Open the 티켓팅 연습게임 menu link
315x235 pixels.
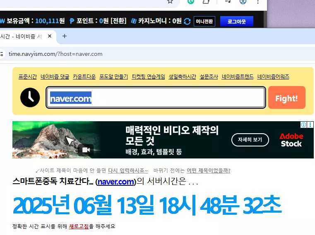[148, 77]
